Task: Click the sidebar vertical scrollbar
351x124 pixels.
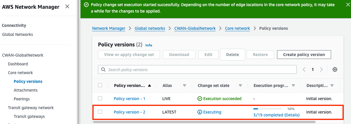Action: (78, 62)
